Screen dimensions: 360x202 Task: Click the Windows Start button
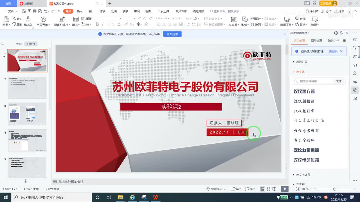point(5,197)
